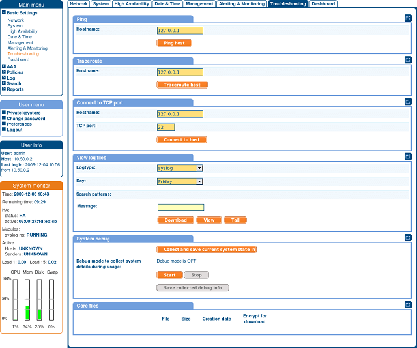This screenshot has width=417, height=348.
Task: Click the View log button
Action: click(x=209, y=220)
